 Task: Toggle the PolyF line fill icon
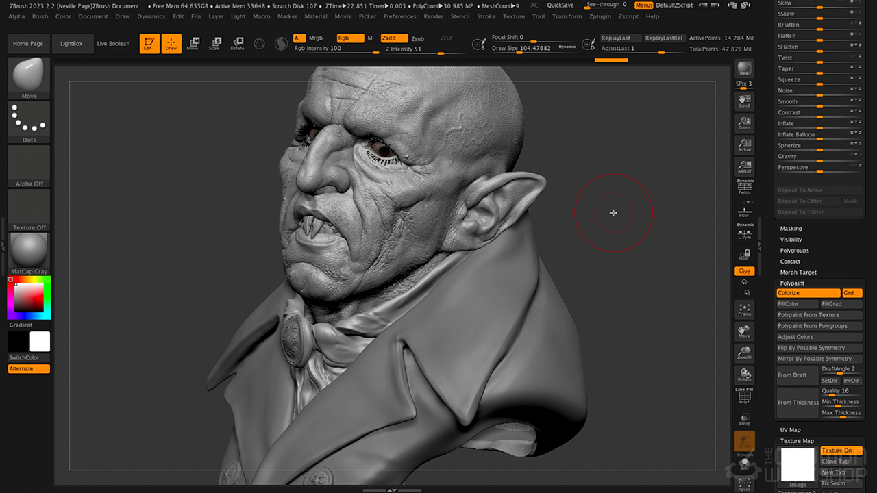(744, 397)
